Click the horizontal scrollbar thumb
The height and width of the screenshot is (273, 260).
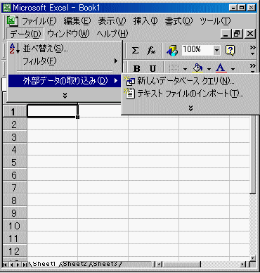(181, 265)
